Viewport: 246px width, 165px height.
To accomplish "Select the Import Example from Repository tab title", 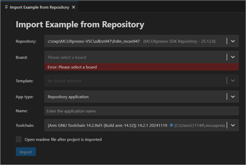I will (x=39, y=7).
